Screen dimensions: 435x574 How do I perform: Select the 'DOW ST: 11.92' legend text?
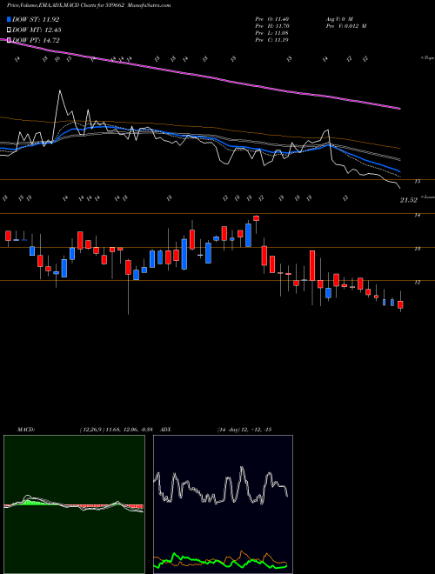click(36, 19)
